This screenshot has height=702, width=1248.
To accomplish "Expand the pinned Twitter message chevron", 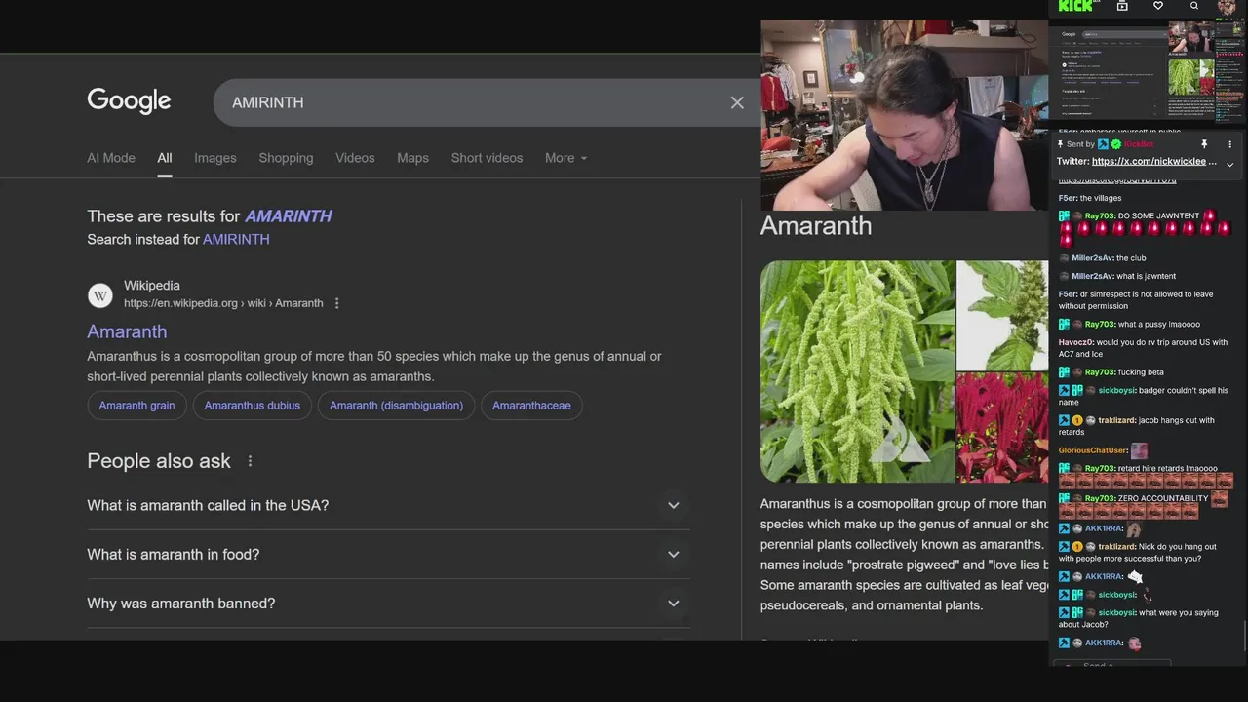I will pyautogui.click(x=1229, y=164).
